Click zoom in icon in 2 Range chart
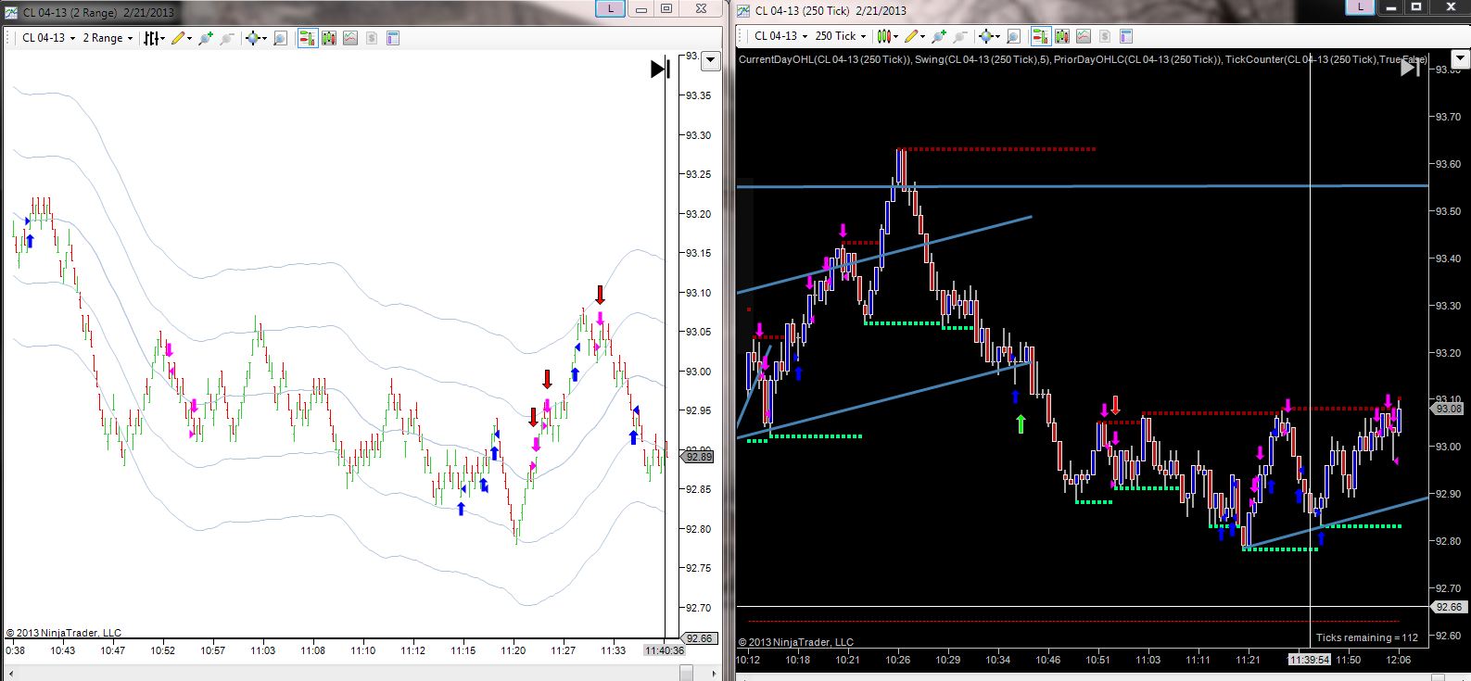The image size is (1471, 681). pyautogui.click(x=205, y=38)
